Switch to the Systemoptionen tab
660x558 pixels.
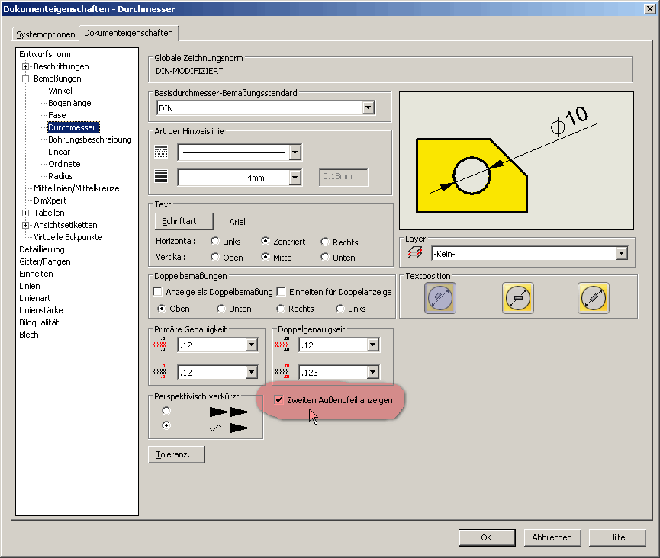pos(47,34)
